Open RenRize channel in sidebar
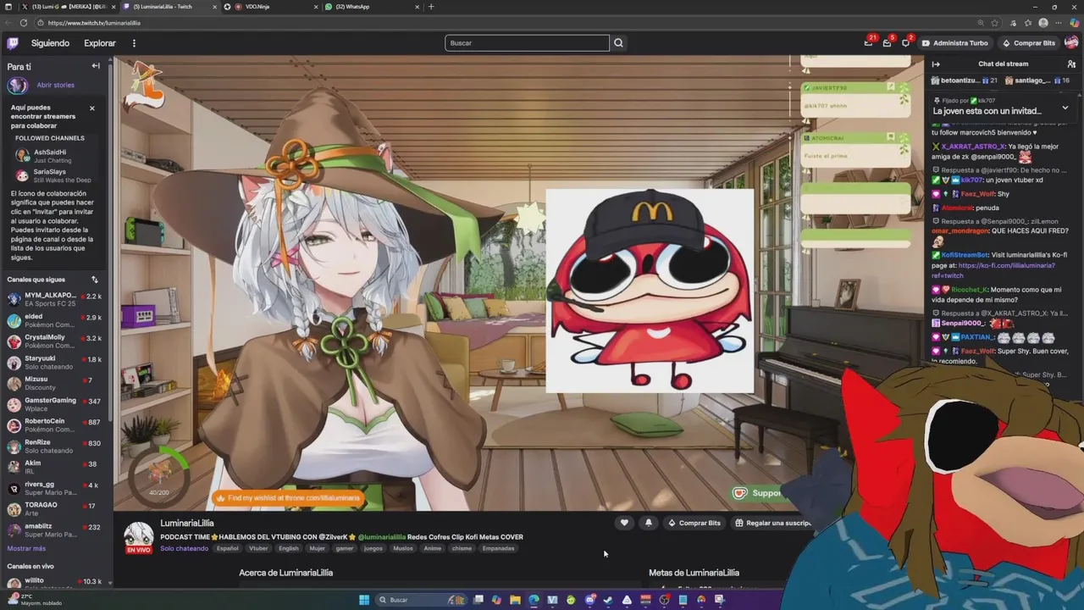Screen dimensions: 1084x610 56,446
